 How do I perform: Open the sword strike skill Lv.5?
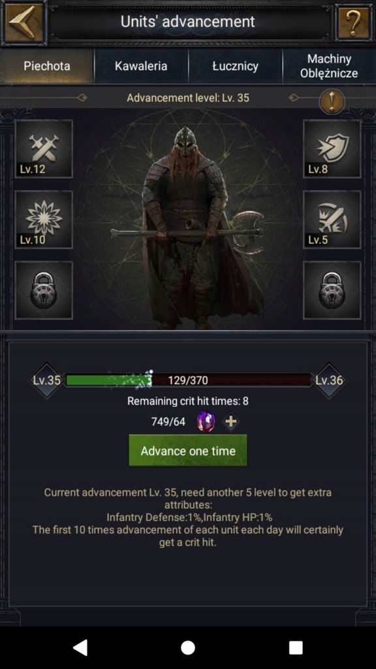point(332,220)
